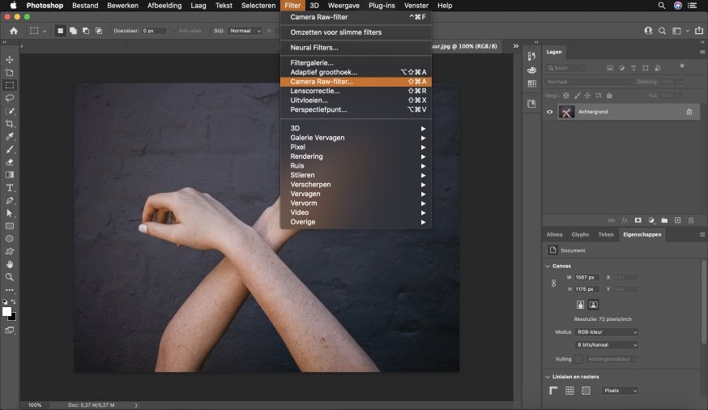Open the 8 bits/kanaal dropdown
The height and width of the screenshot is (410, 708).
pos(607,345)
